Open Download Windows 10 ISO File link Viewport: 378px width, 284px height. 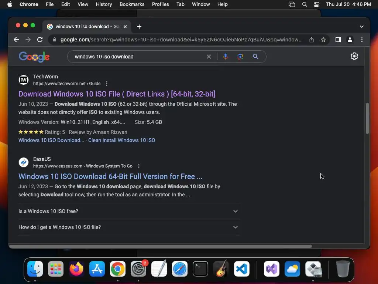(x=117, y=94)
